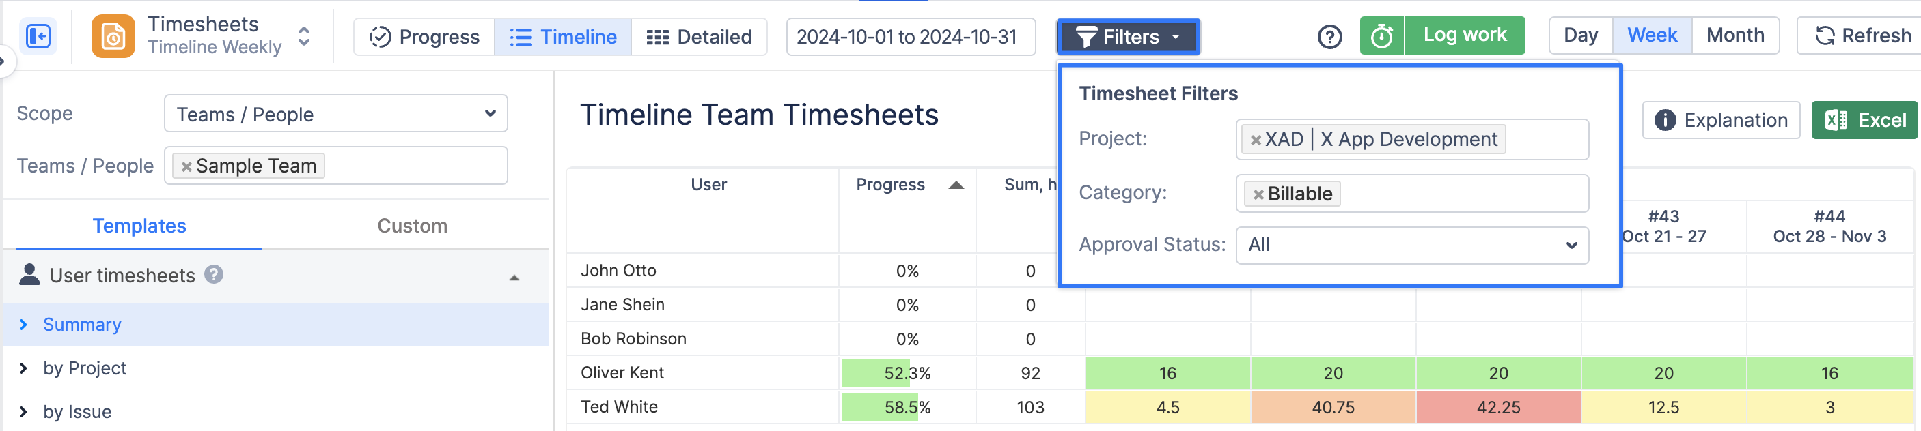This screenshot has width=1921, height=431.
Task: Click the date range input field
Action: point(910,36)
